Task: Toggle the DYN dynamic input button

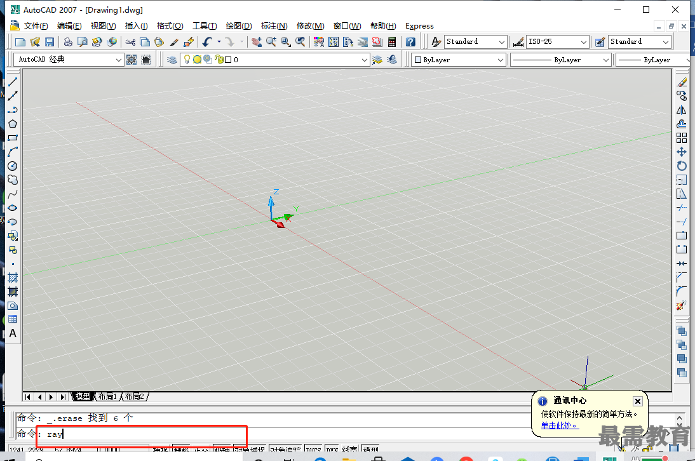Action: coord(332,449)
